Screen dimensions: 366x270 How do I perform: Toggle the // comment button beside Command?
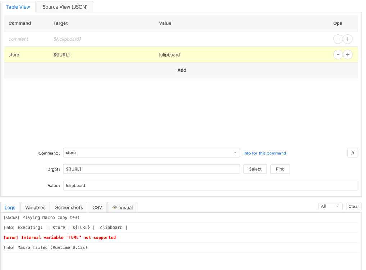pyautogui.click(x=353, y=153)
